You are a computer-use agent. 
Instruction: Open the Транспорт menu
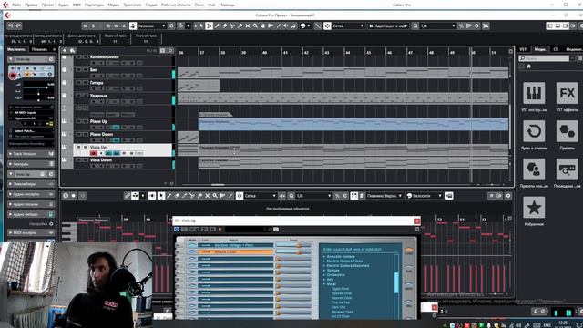tap(132, 5)
